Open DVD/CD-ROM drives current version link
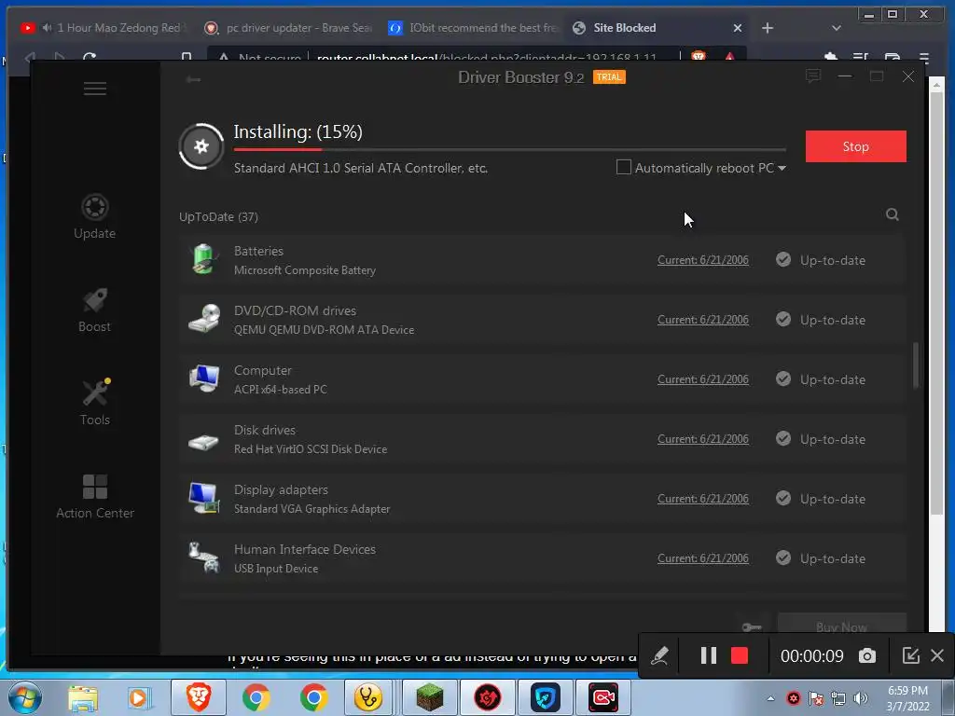Image resolution: width=955 pixels, height=716 pixels. [703, 320]
